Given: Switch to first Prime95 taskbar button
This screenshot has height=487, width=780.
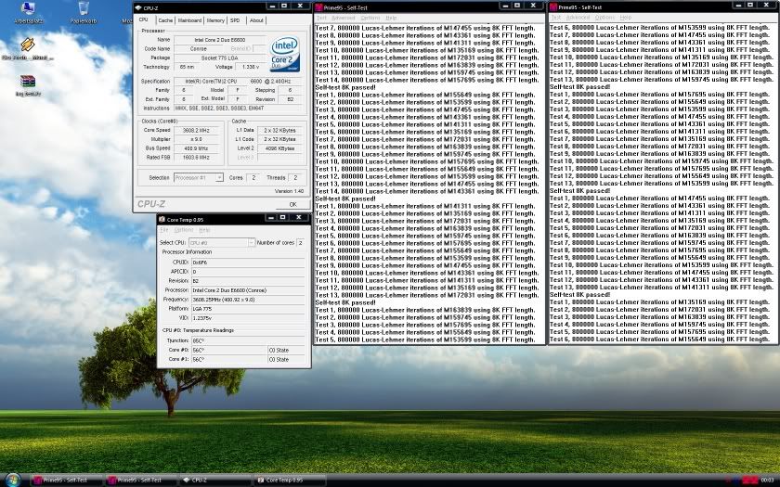Looking at the screenshot, I should 66,481.
